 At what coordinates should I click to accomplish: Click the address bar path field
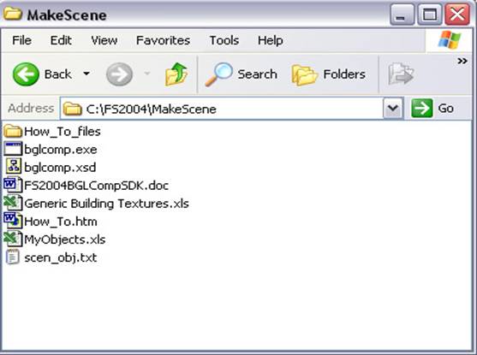tap(221, 109)
